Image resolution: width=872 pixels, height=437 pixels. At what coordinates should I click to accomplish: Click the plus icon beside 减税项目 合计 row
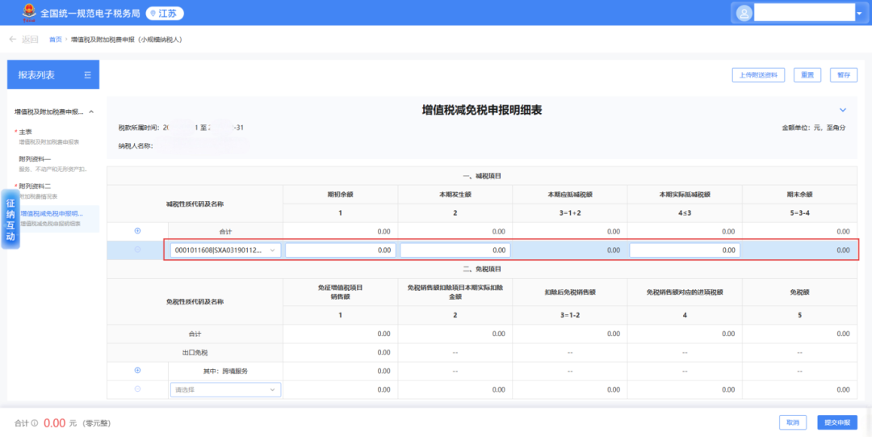point(137,231)
